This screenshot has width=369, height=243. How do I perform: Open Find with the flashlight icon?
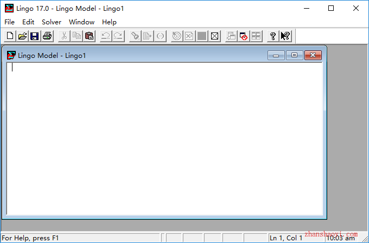135,36
